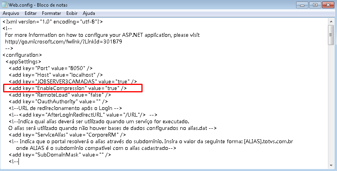337x171 pixels.
Task: Click the Port value "8050" line
Action: [51, 68]
